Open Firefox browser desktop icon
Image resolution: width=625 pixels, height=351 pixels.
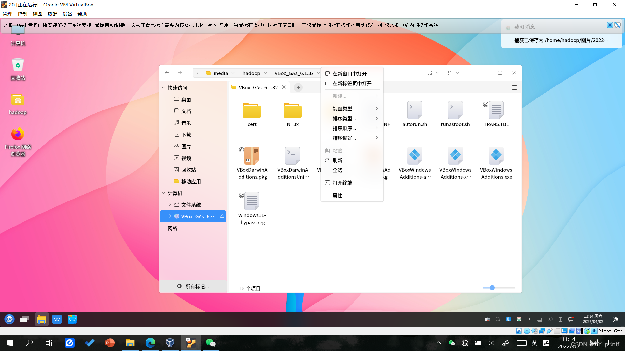point(18,134)
